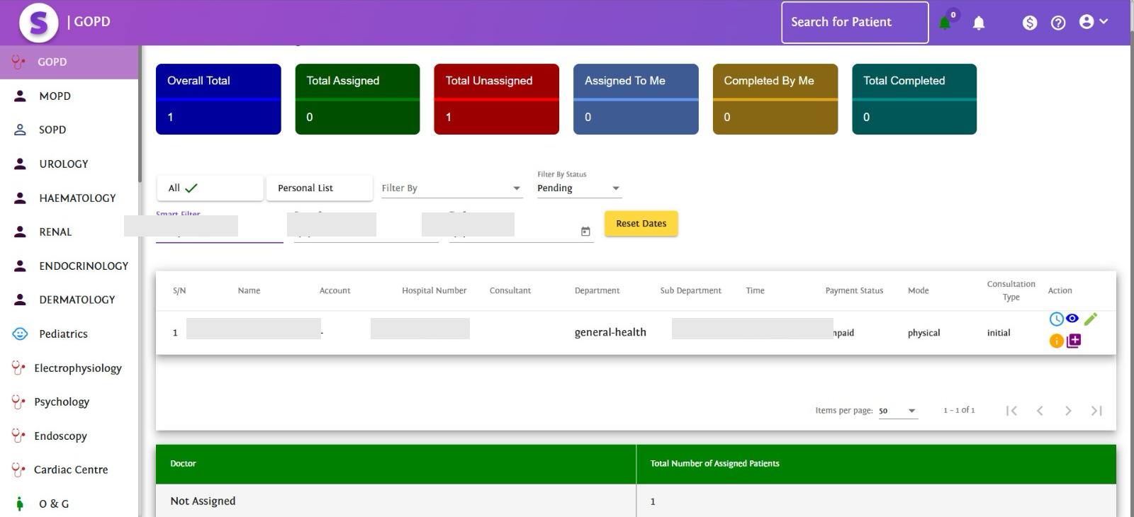The image size is (1134, 517).
Task: Click the Smart Filter input field
Action: (x=220, y=229)
